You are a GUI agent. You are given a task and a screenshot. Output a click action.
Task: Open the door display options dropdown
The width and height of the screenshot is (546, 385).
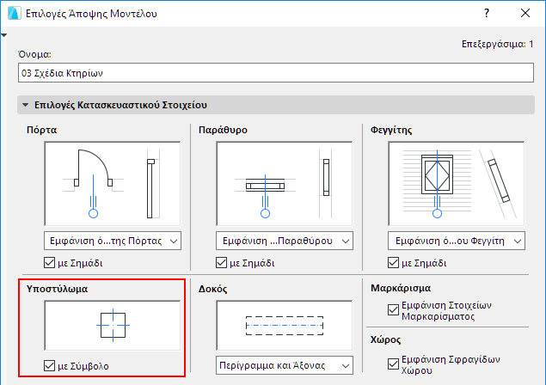click(x=112, y=240)
